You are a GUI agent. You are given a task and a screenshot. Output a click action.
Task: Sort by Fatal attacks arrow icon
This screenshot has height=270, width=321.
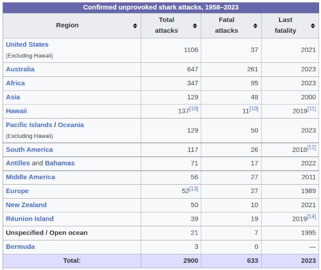pos(255,26)
